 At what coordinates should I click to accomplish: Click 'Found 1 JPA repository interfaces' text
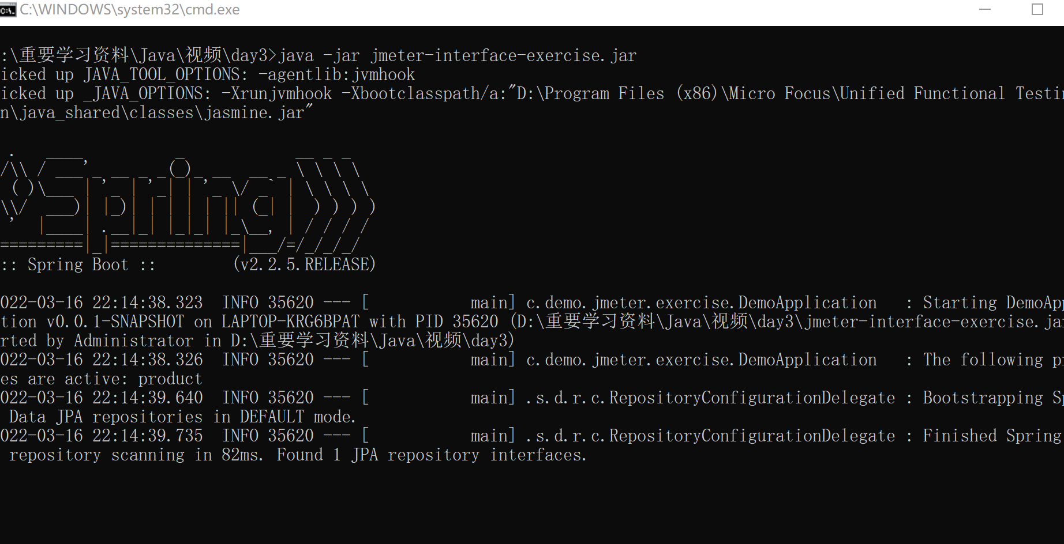(430, 455)
